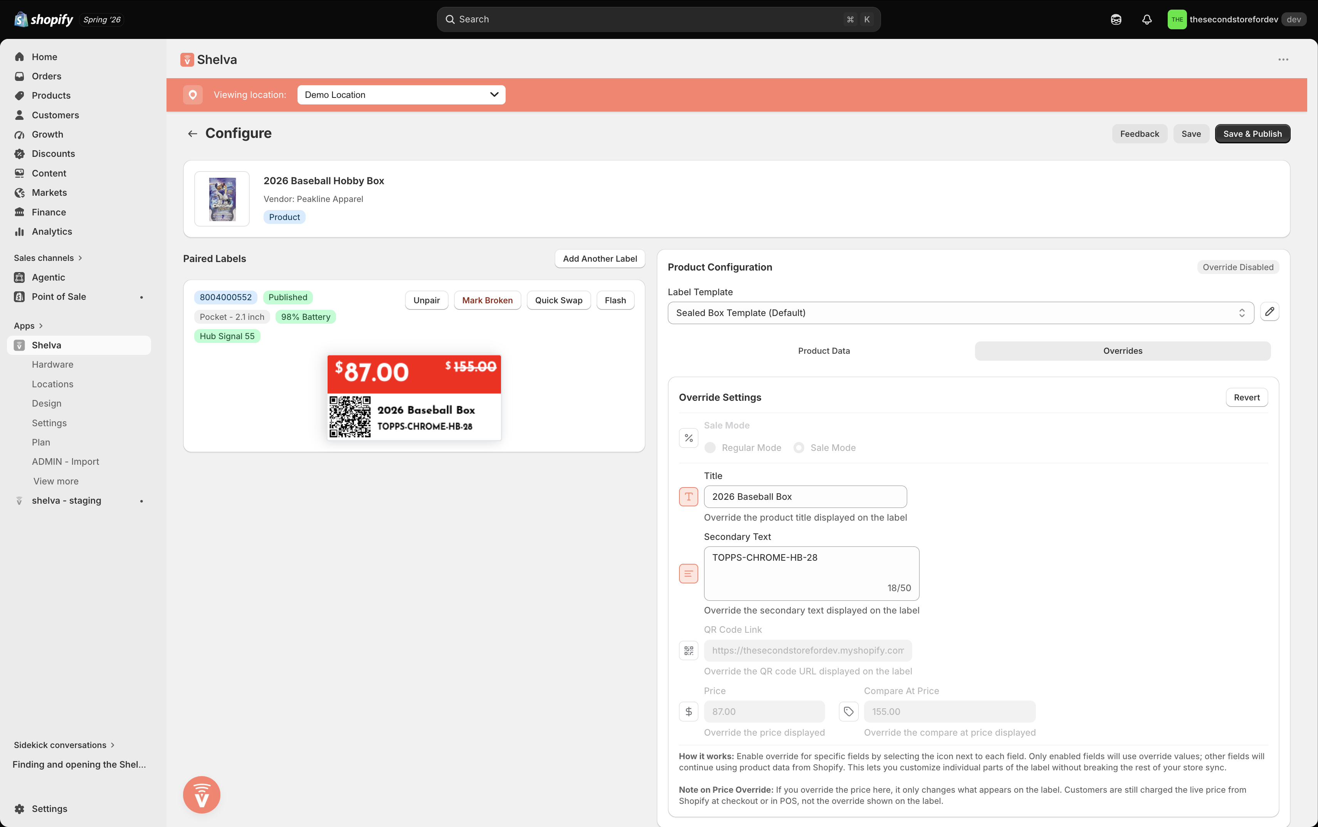Viewport: 1318px width, 827px height.
Task: Expand View more under Shelva
Action: click(56, 481)
